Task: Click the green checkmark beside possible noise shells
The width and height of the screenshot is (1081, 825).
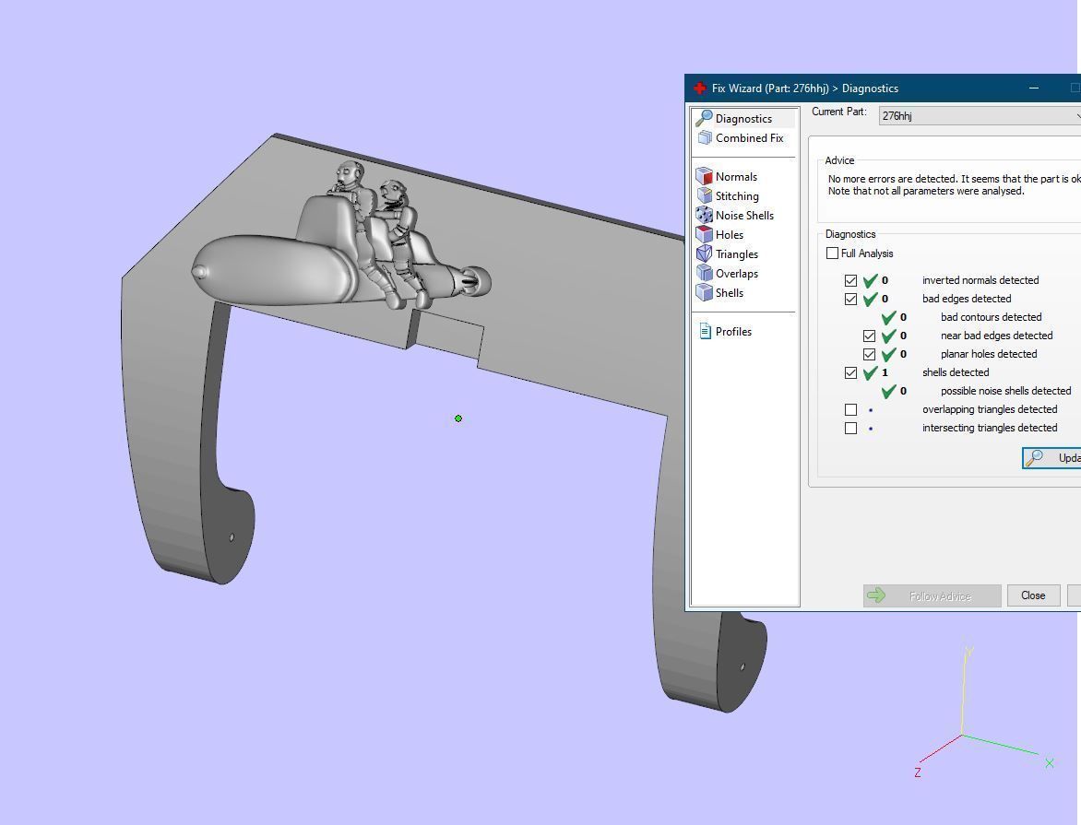Action: pos(888,391)
